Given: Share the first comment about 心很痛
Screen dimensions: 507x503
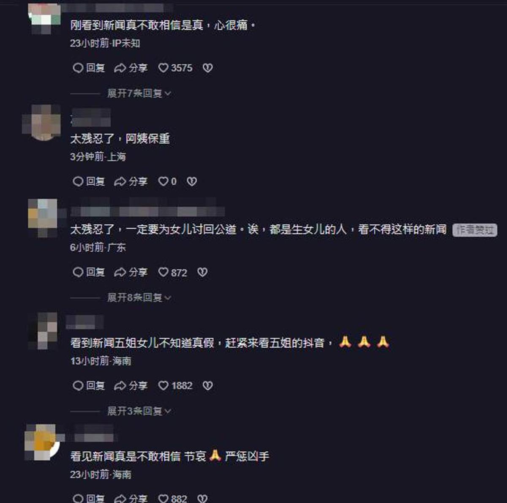Looking at the screenshot, I should click(131, 68).
